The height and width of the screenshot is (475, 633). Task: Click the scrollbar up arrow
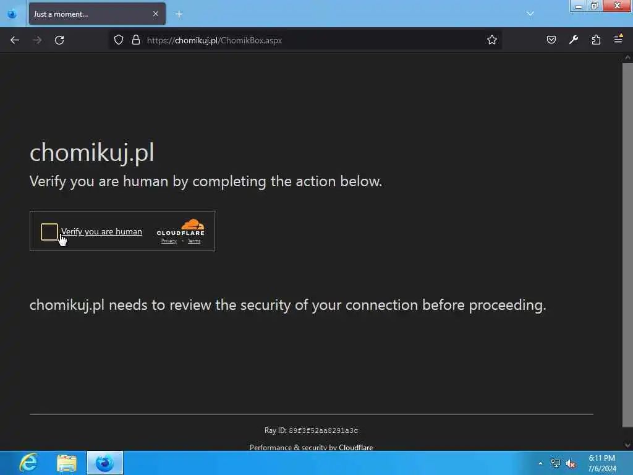tap(627, 58)
